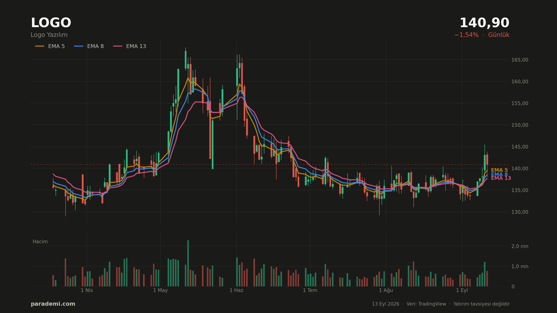
Task: Select the 160,00 price axis label
Action: click(x=520, y=82)
